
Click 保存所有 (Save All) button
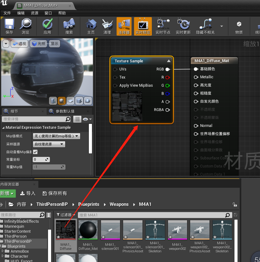(55, 193)
